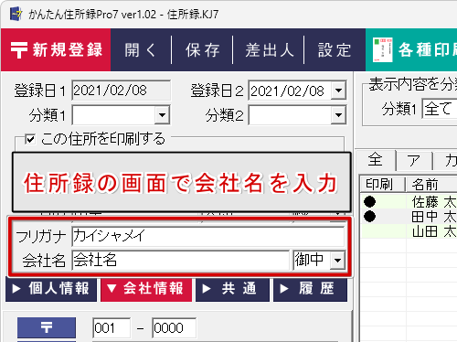Toggle print mark dot for 田中

click(369, 217)
